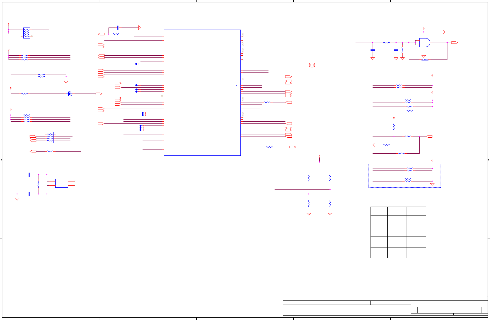Select the paired bidirectional ports right of the IC
The image size is (490, 320).
pyautogui.click(x=312, y=65)
